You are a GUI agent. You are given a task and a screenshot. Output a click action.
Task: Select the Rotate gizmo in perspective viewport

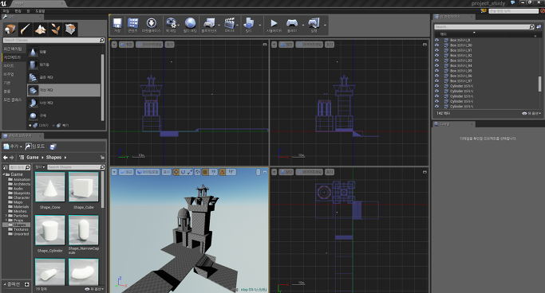183,172
